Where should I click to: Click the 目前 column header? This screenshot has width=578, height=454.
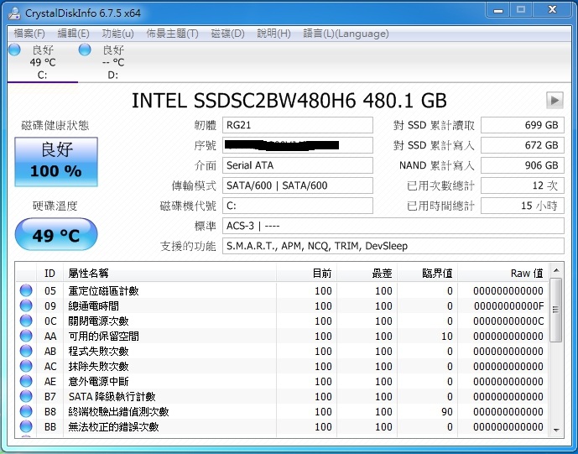click(306, 274)
